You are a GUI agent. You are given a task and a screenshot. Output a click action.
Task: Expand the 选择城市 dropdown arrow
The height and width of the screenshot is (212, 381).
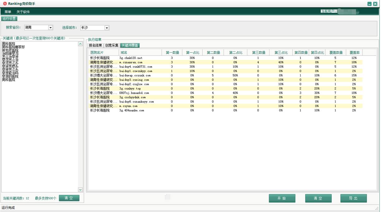(107, 28)
